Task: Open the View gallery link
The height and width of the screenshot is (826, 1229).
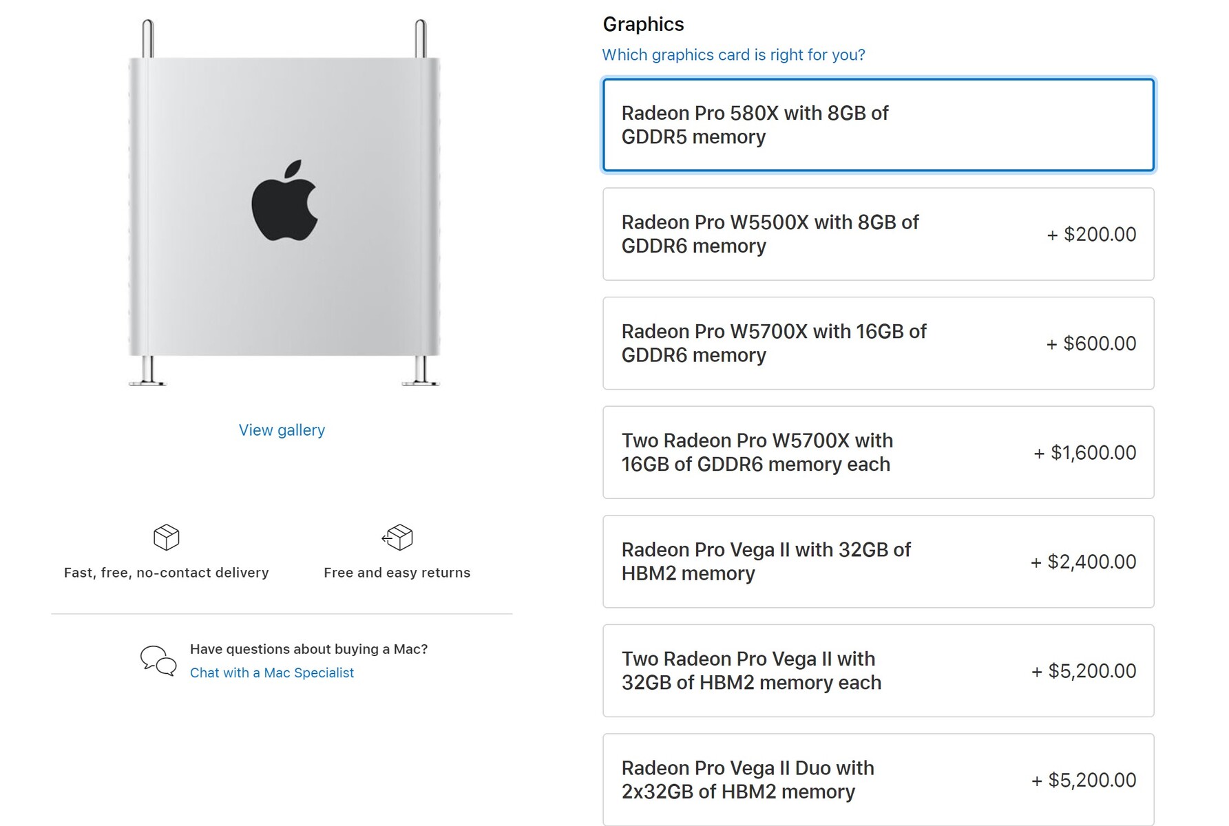Action: pyautogui.click(x=282, y=430)
